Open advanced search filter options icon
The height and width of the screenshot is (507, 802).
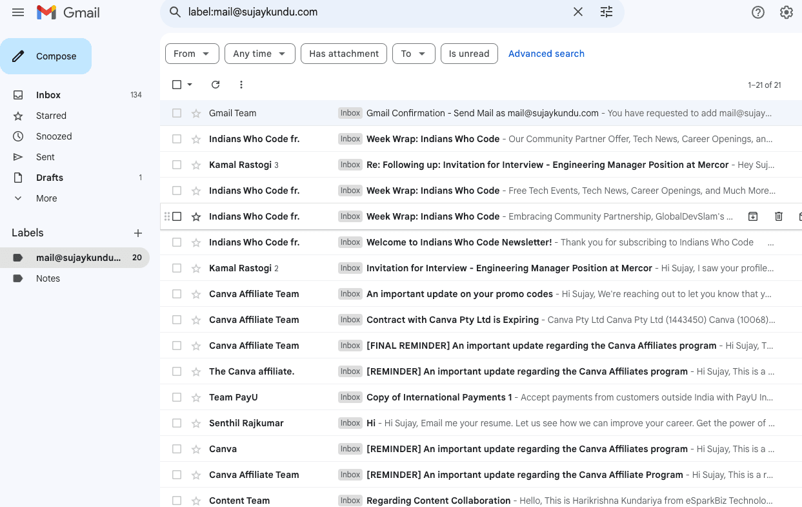[x=606, y=12]
